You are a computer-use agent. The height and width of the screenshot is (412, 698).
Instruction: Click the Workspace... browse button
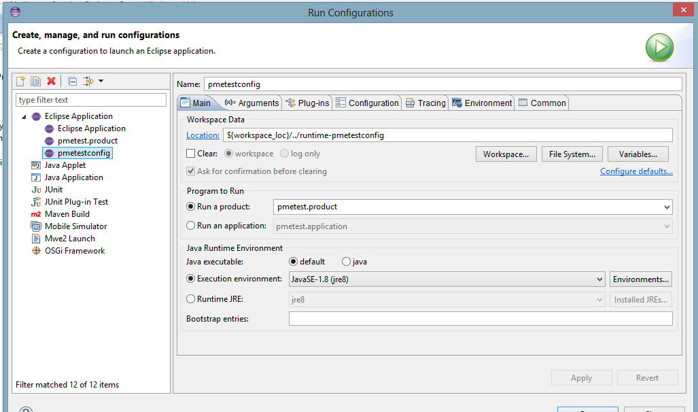pos(506,154)
